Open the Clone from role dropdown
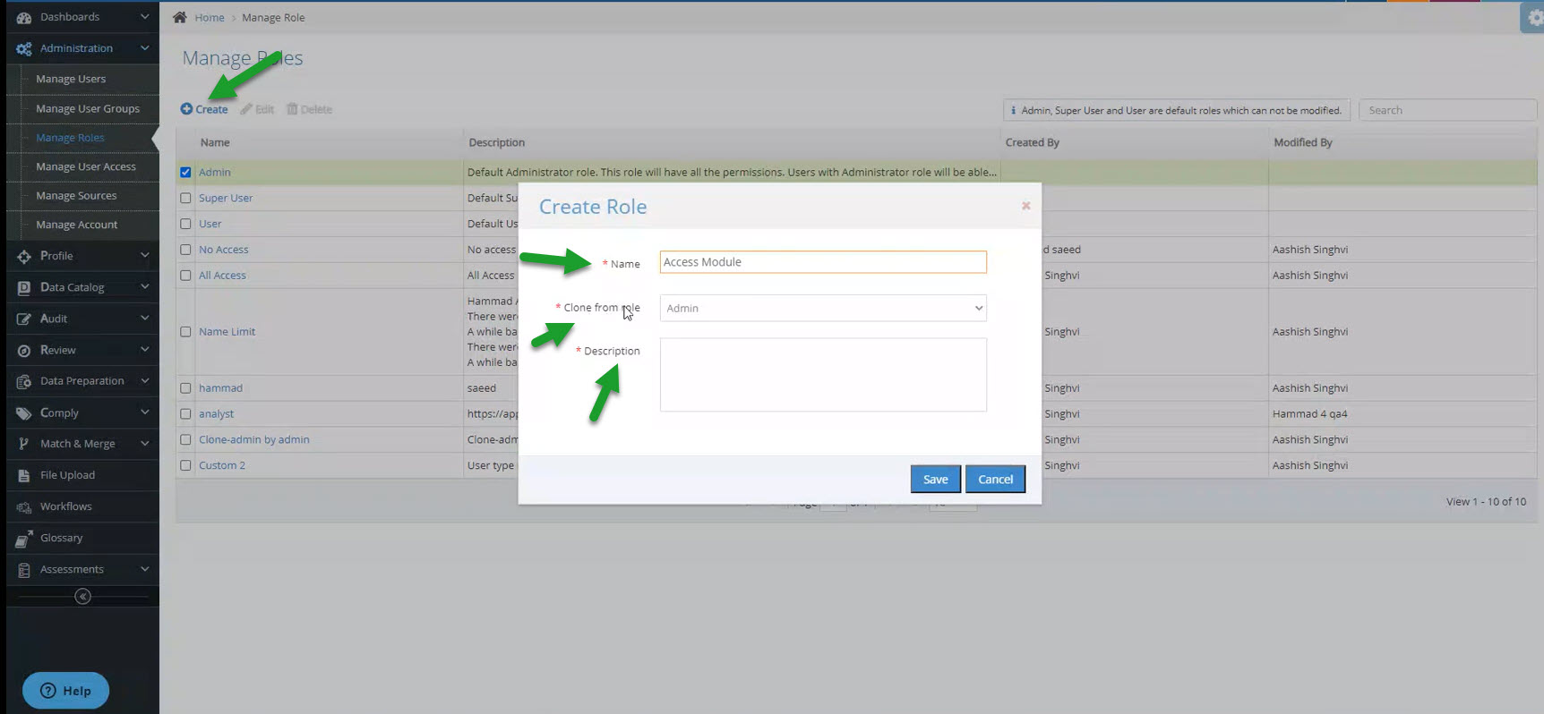Image resolution: width=1544 pixels, height=714 pixels. [x=823, y=308]
